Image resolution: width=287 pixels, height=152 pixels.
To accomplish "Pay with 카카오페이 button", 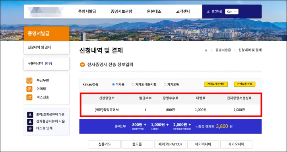I will click(236, 144).
